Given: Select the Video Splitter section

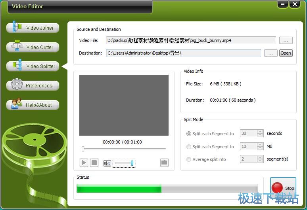Looking at the screenshot, I should point(33,66).
